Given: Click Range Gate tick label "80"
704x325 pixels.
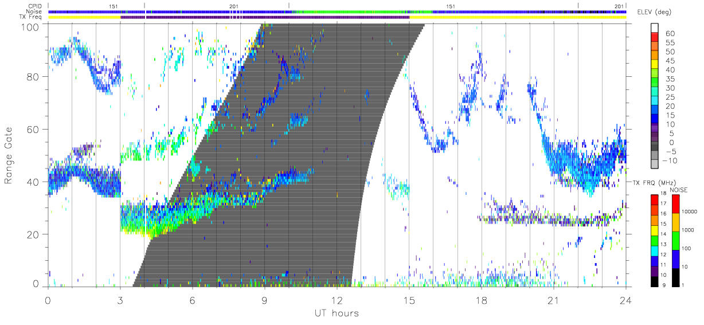Looking at the screenshot, I should tap(33, 76).
